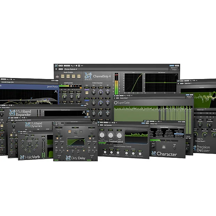Click the first EQ band Freq knob
The height and width of the screenshot is (216, 216).
(101, 92)
